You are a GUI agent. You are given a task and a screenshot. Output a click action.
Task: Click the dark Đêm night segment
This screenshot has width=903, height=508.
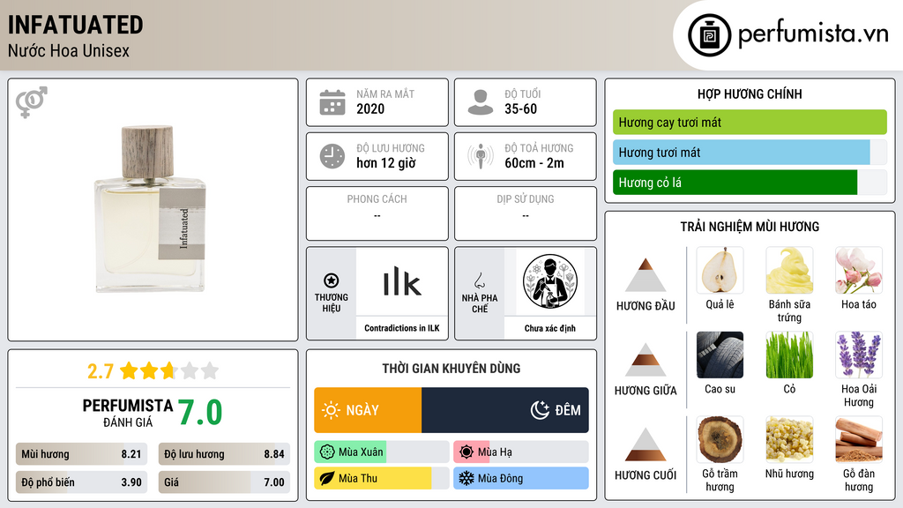(x=505, y=410)
